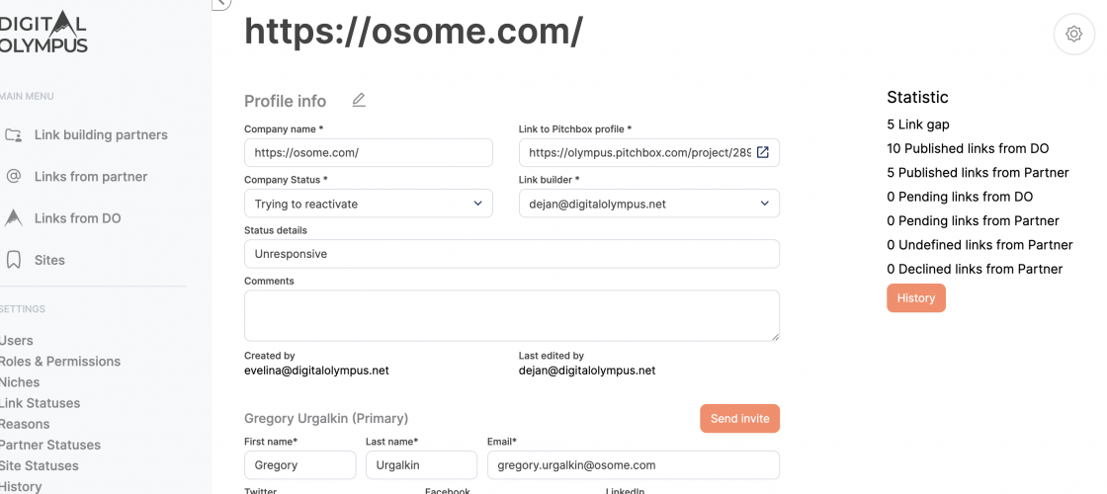Image resolution: width=1107 pixels, height=494 pixels.
Task: Open Pitchbox profile external link icon
Action: coord(762,152)
